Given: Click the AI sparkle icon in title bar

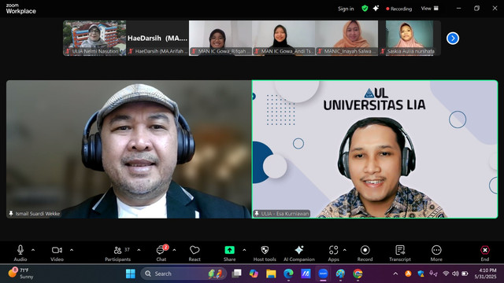Looking at the screenshot, I should click(x=376, y=9).
